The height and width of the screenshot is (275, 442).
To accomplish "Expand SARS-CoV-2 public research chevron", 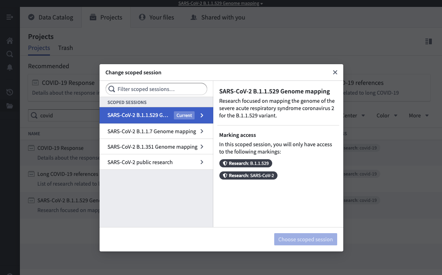I will (x=202, y=162).
